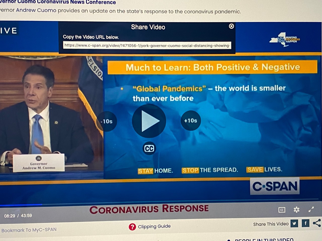Screen dimensions: 322x241
Task: Enter fullscreen mode with the arrows icon
Action: pos(311,209)
